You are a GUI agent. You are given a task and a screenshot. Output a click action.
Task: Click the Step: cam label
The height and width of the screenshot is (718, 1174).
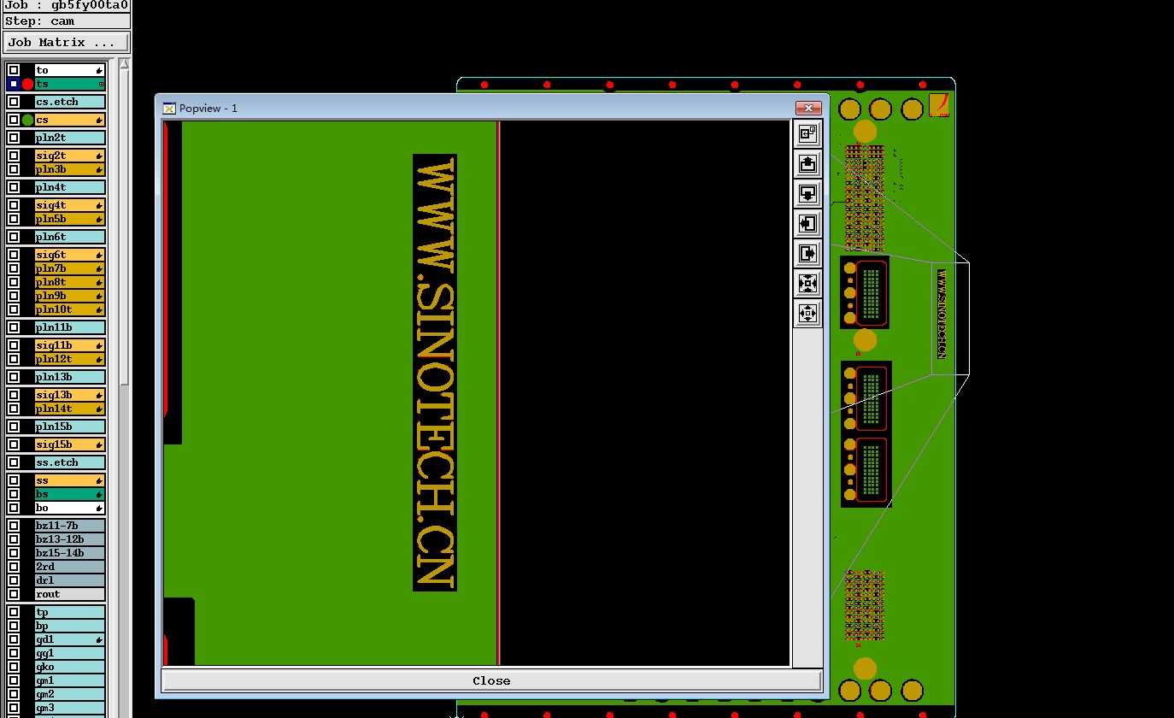pos(40,21)
